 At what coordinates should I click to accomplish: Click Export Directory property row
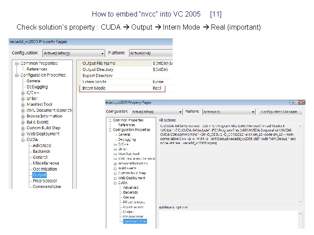(125, 76)
